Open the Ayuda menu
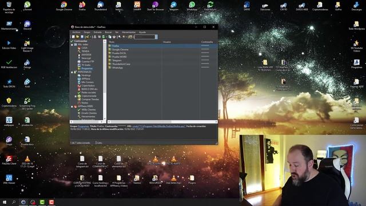The height and width of the screenshot is (206, 366). tap(142, 32)
